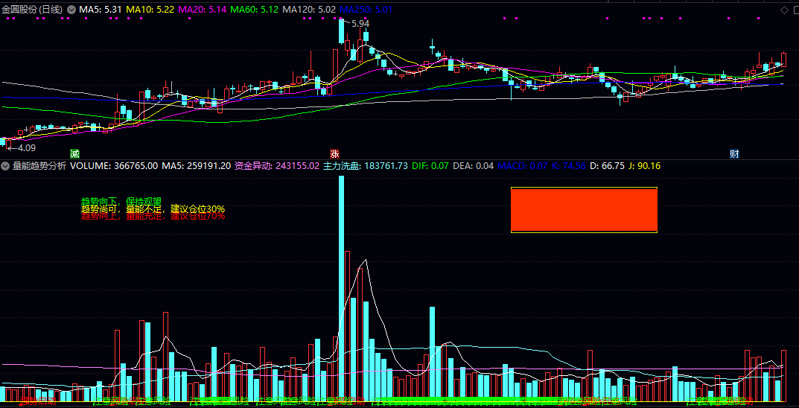Select the MA10: 5.22 label

[150, 9]
